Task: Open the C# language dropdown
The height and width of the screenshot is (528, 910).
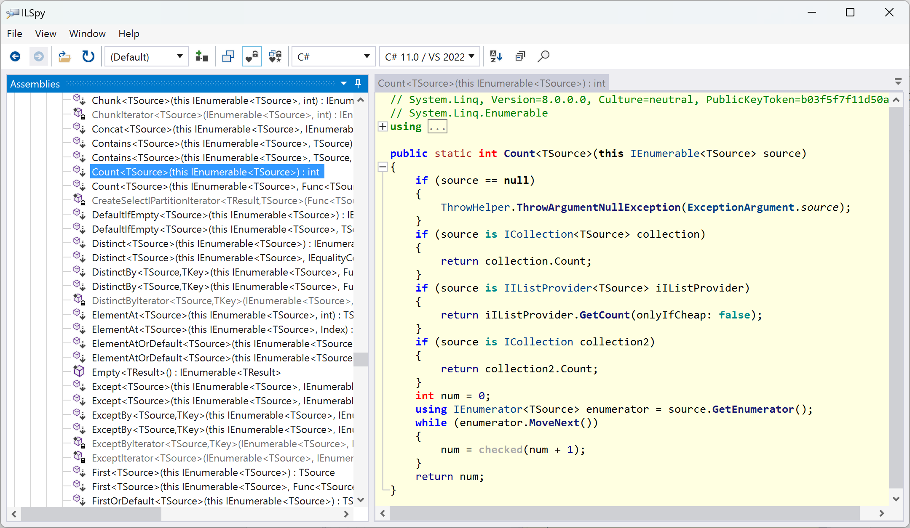Action: (333, 56)
